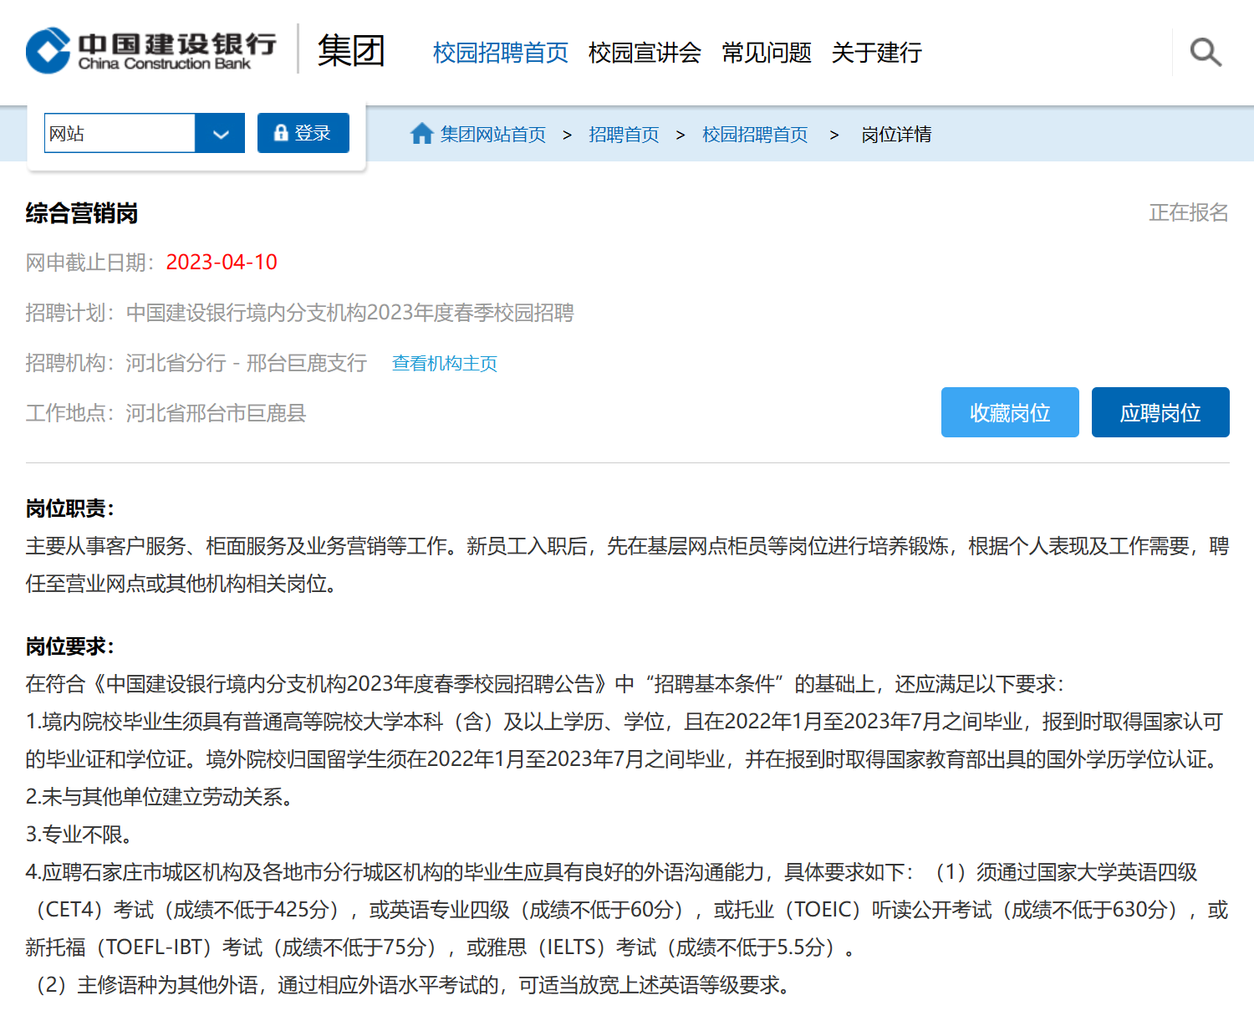
Task: Click the 岗位要求 heading
Action: [x=70, y=646]
